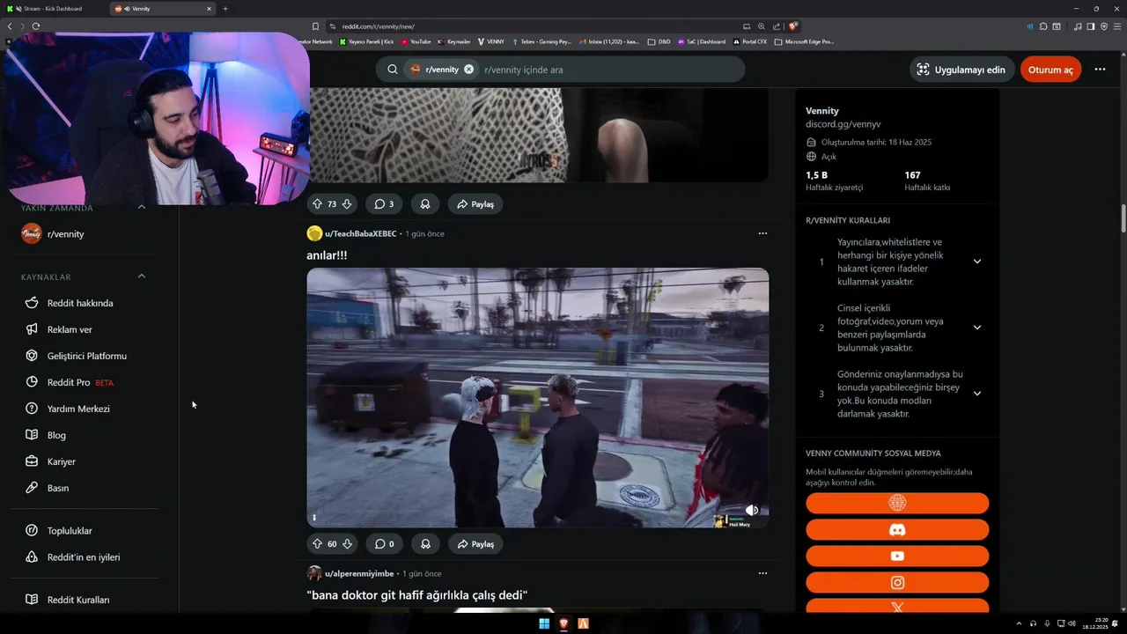Open the Reddit header more options menu

1100,70
